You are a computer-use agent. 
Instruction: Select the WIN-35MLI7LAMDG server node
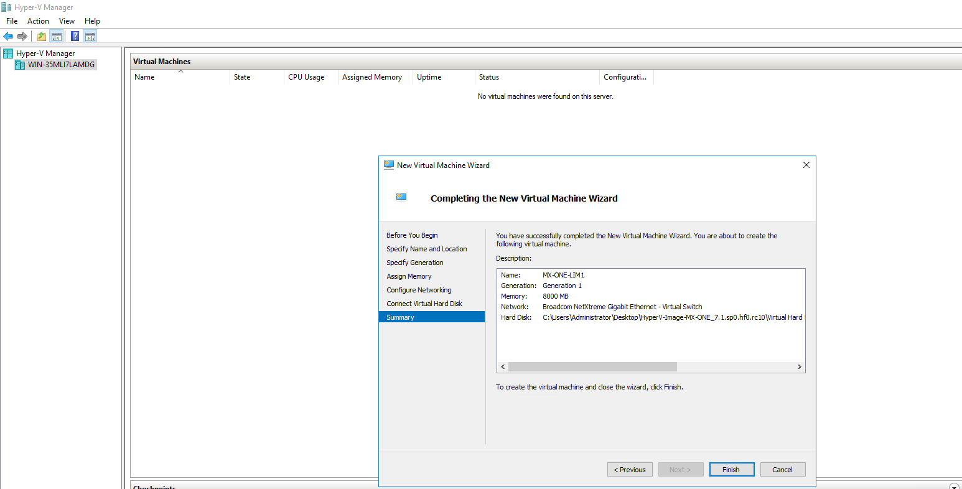61,65
